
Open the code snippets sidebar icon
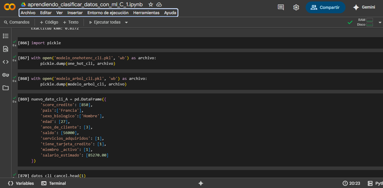[x=6, y=62]
